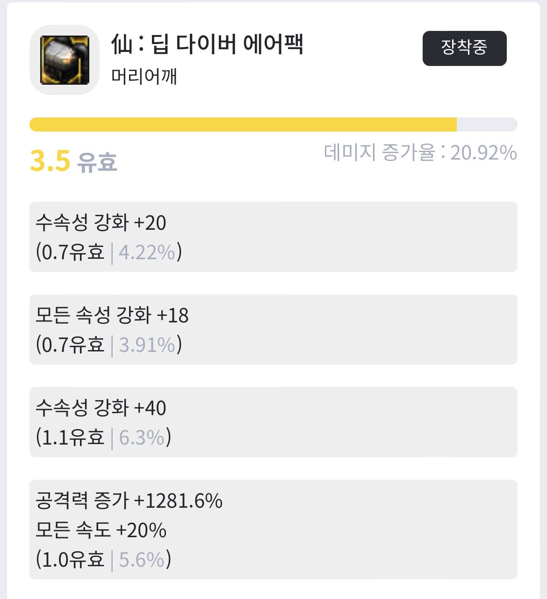Click the unfilled gray end of progress bar
The width and height of the screenshot is (547, 599).
click(x=486, y=124)
